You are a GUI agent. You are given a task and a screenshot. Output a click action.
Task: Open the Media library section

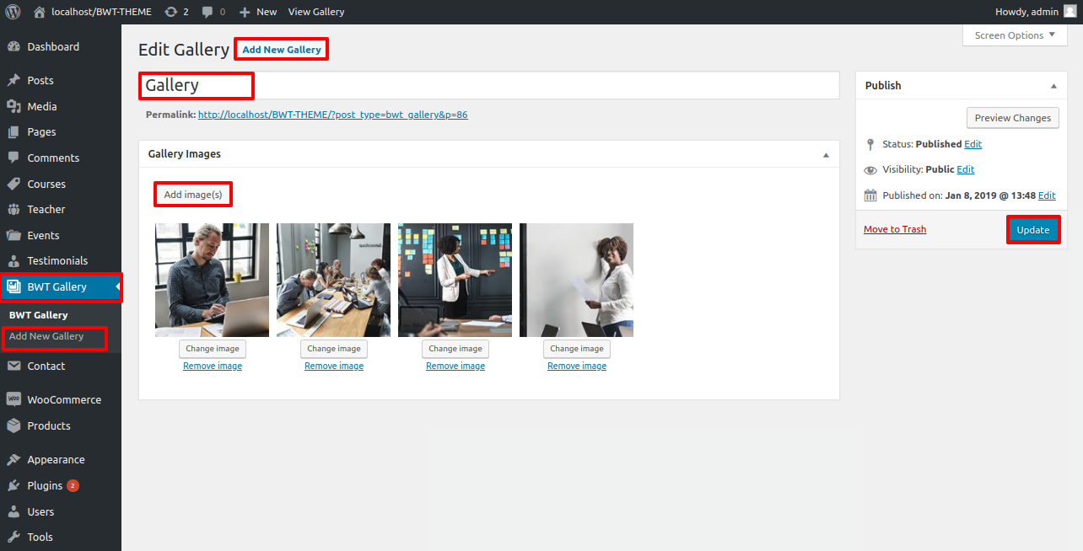point(41,106)
